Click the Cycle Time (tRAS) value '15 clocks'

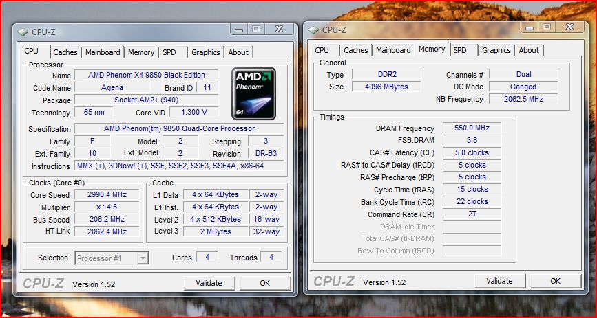472,189
